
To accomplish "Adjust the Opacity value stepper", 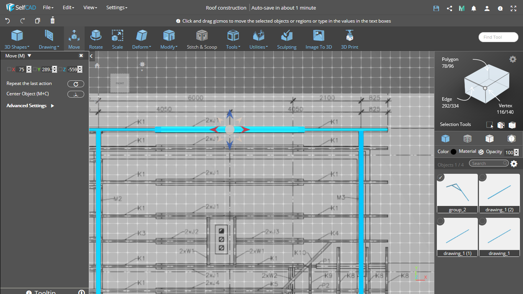I will [x=516, y=152].
